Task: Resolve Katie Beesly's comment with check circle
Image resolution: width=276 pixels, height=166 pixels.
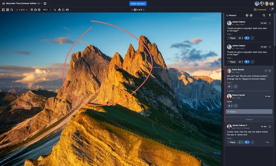Action: click(x=270, y=71)
